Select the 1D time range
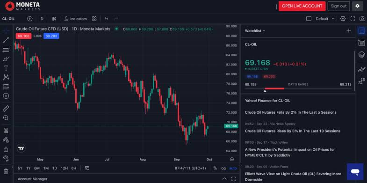 [55, 168]
